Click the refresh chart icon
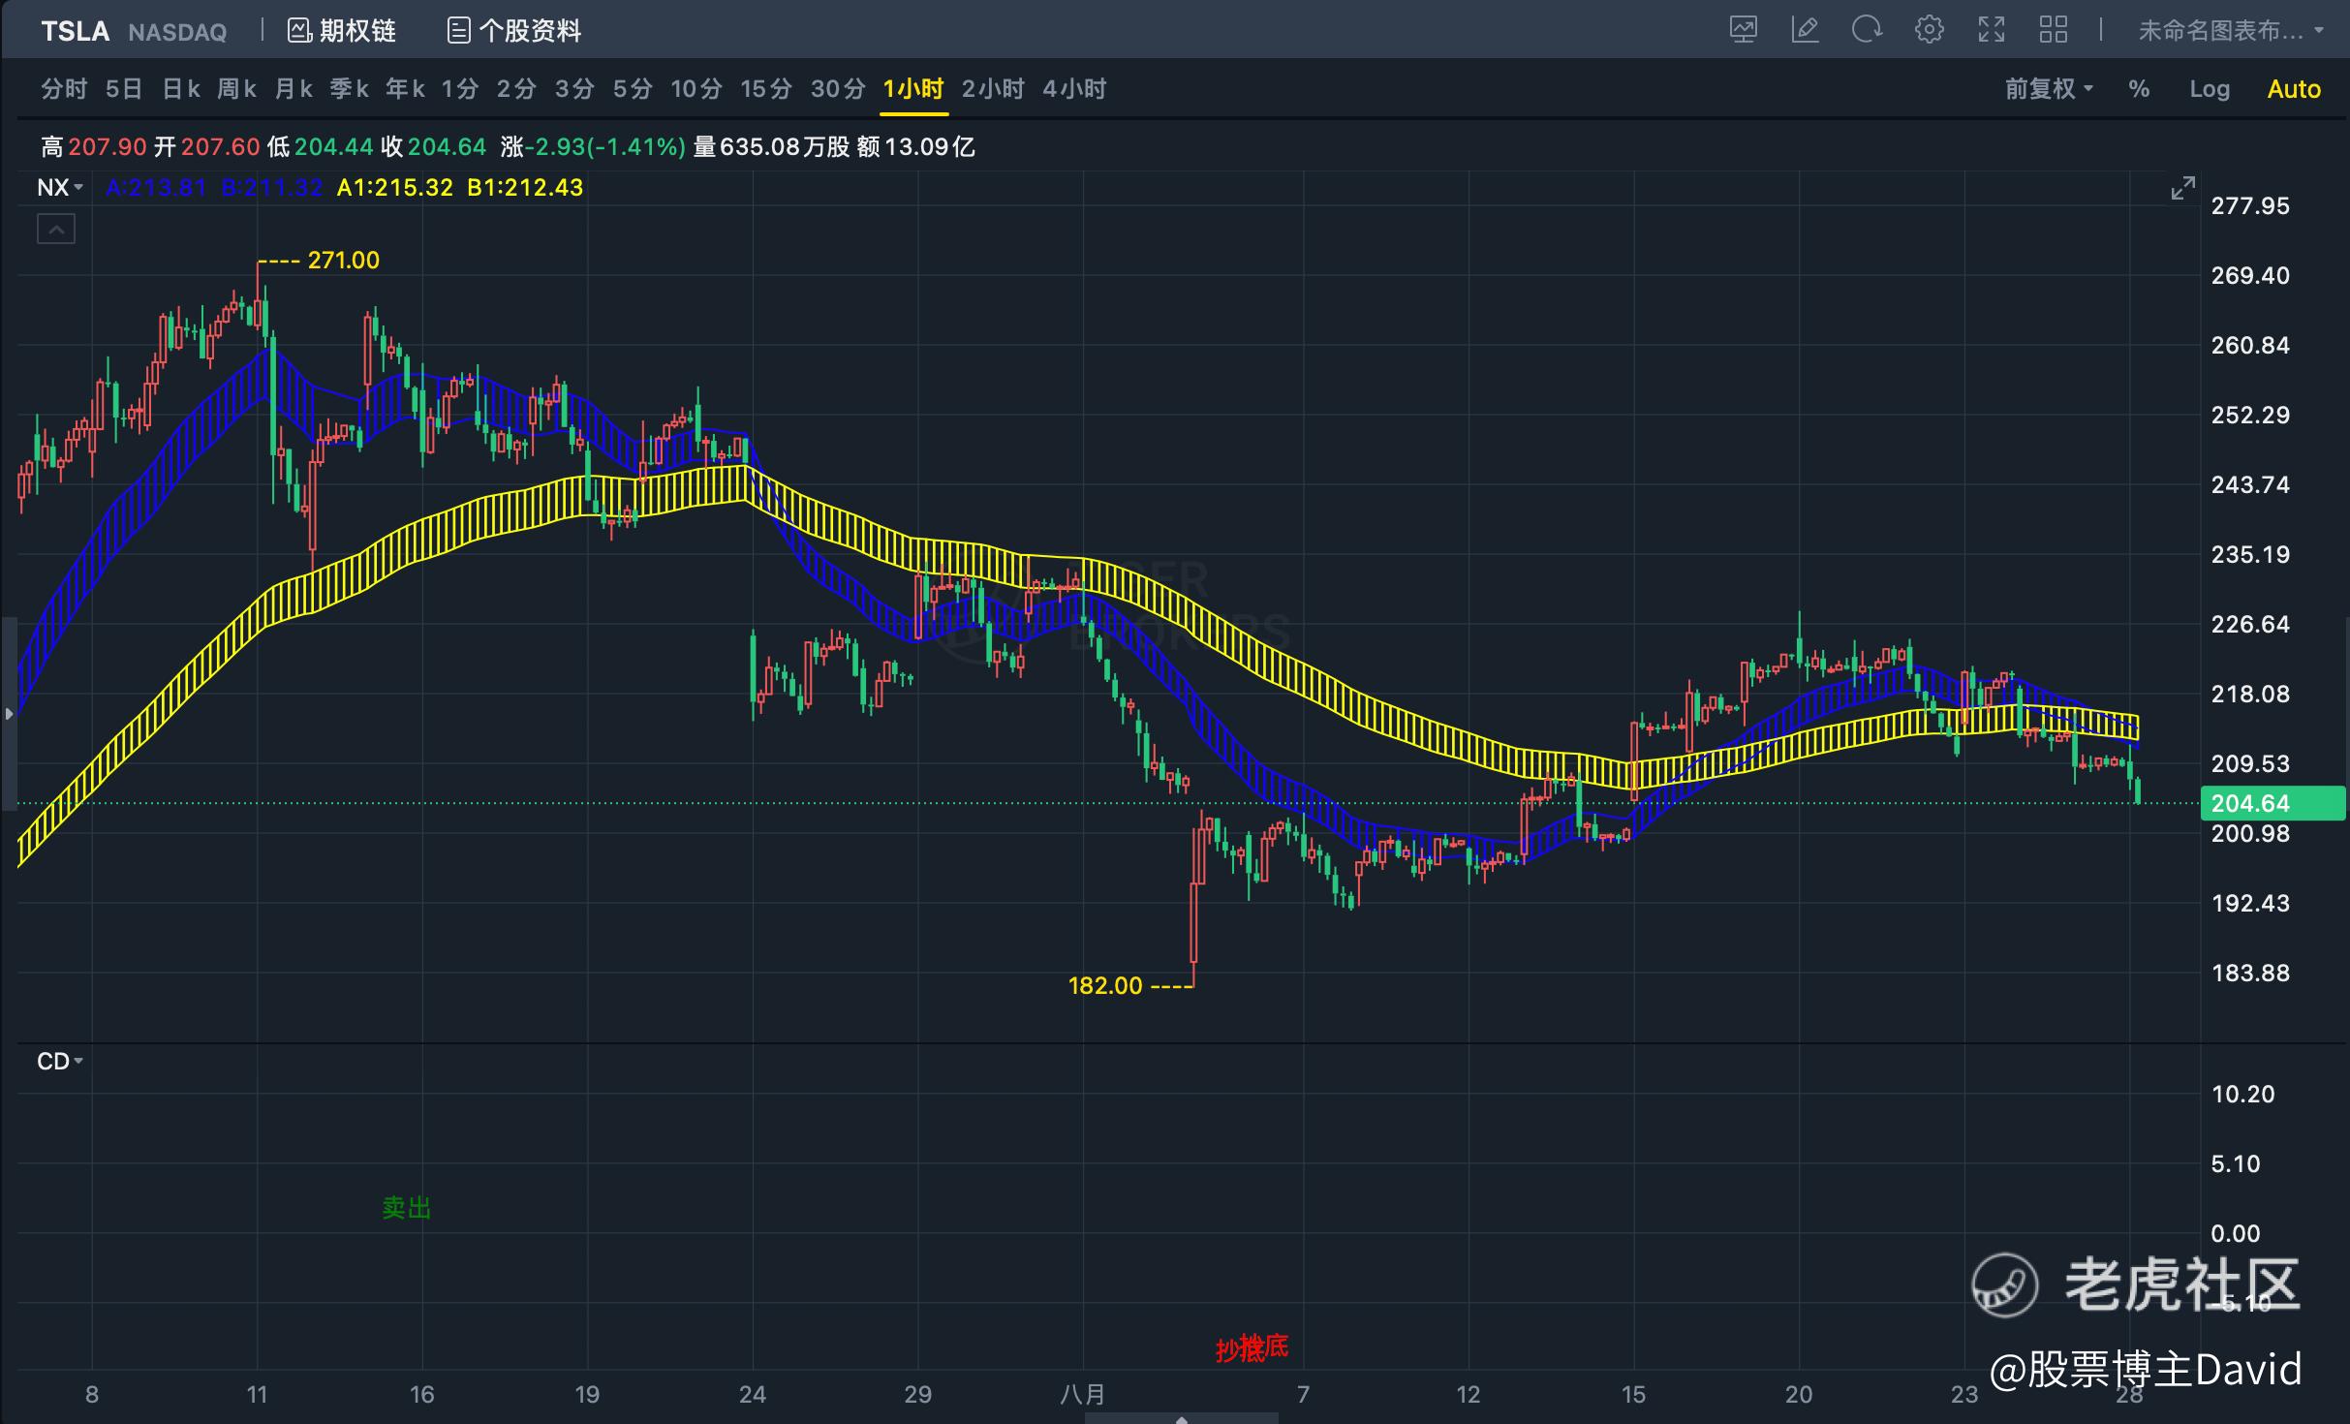The height and width of the screenshot is (1424, 2350). click(1867, 30)
